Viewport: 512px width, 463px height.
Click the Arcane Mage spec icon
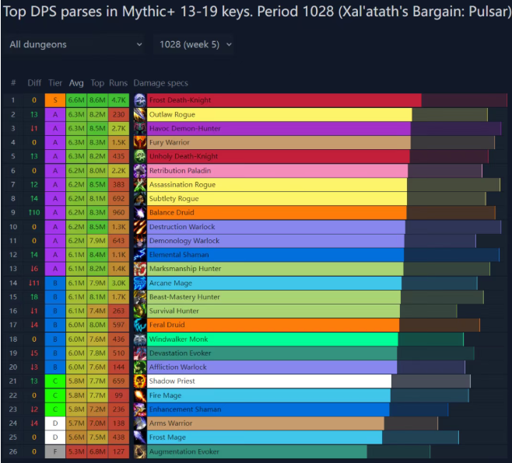(x=139, y=283)
